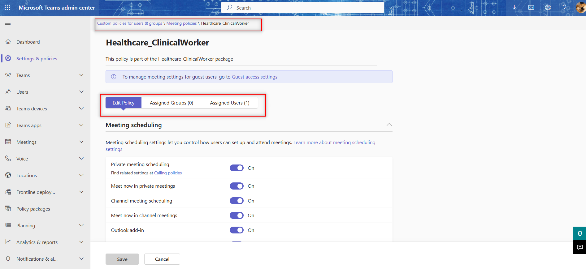Expand the Voice nav chevron

81,159
